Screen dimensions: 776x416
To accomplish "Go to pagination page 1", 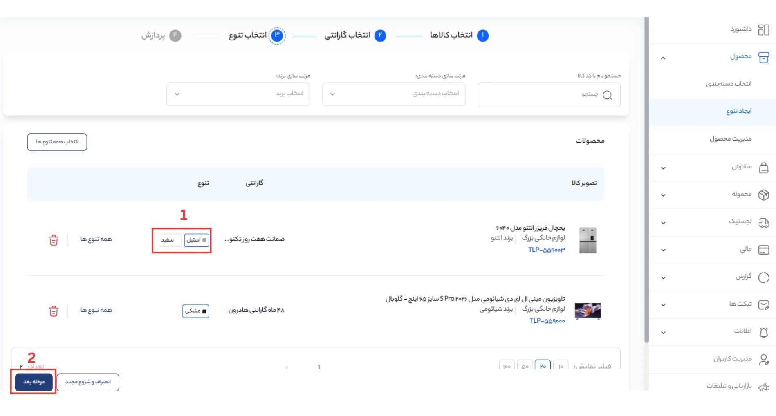I will 319,367.
